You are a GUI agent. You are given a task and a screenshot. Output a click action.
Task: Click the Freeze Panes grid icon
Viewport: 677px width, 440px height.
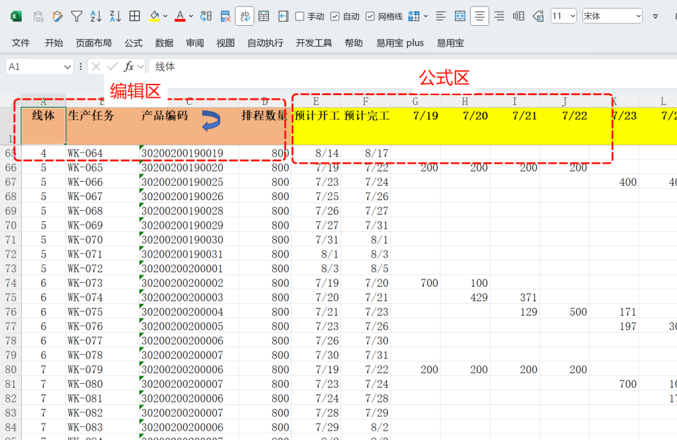(414, 17)
